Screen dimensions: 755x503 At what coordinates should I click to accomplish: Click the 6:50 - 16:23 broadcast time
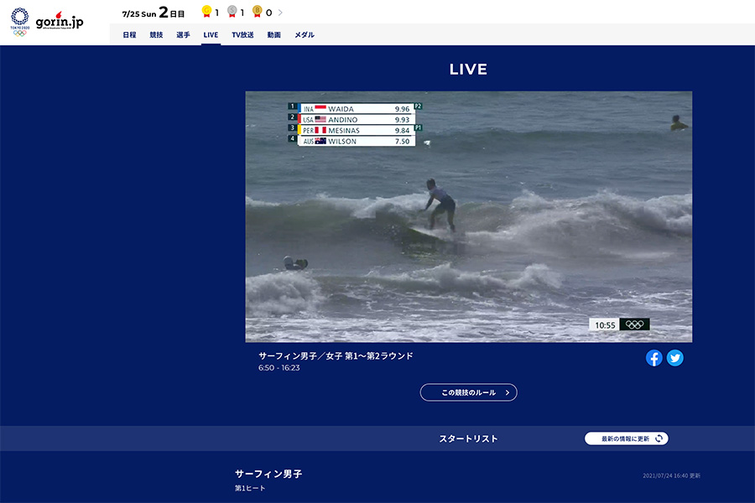click(279, 368)
